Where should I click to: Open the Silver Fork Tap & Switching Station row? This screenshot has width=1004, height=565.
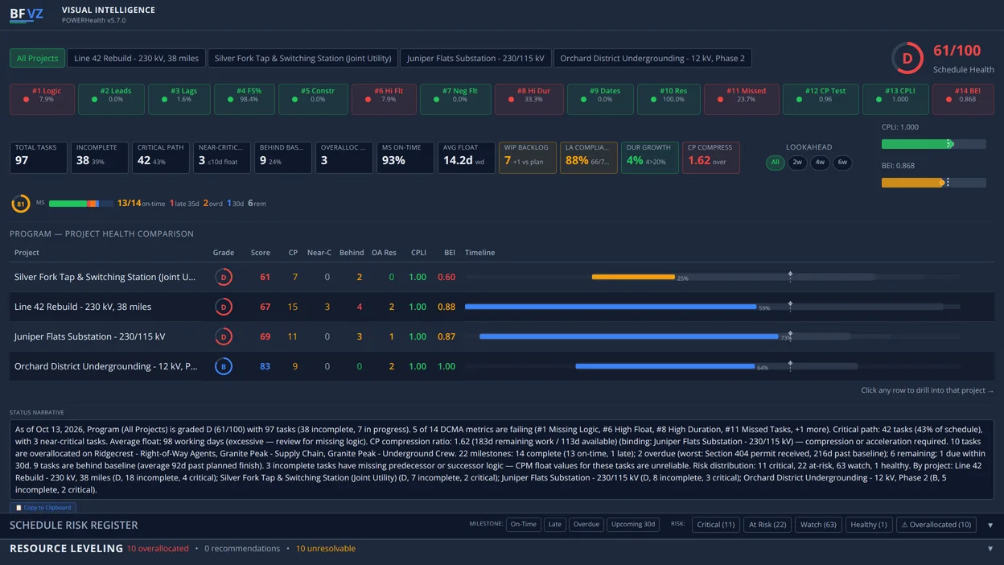point(501,277)
